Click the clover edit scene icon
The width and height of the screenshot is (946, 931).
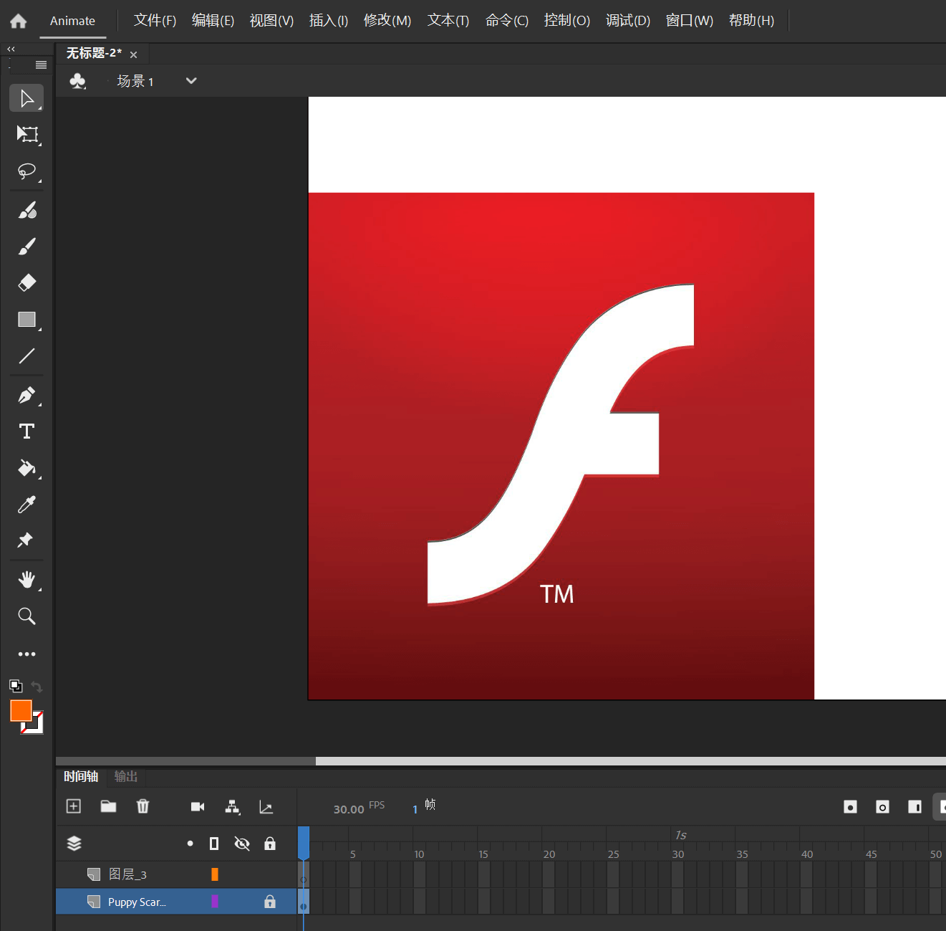[x=77, y=81]
